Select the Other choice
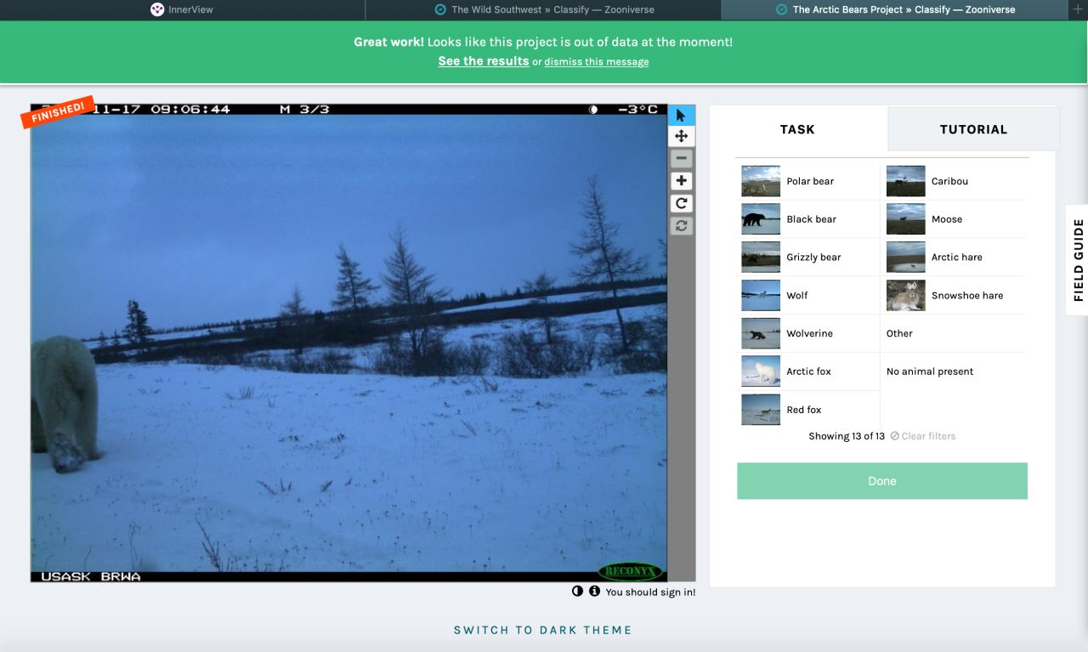Screen dimensions: 1088x652 click(x=954, y=334)
